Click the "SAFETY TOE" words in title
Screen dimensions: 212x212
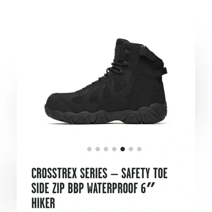click(x=144, y=173)
